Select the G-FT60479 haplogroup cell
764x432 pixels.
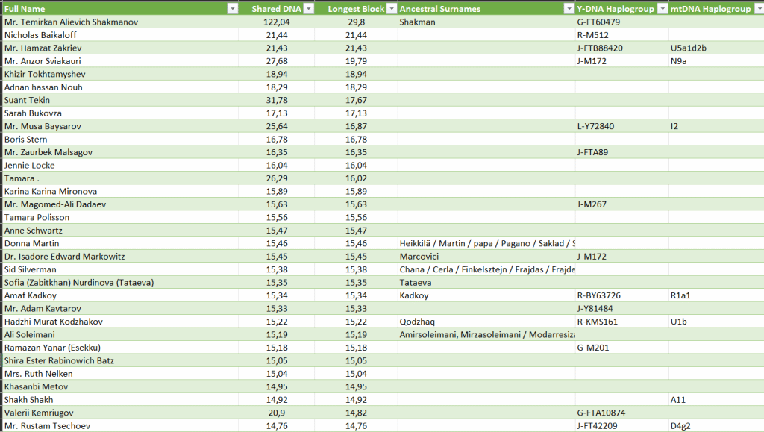(599, 22)
